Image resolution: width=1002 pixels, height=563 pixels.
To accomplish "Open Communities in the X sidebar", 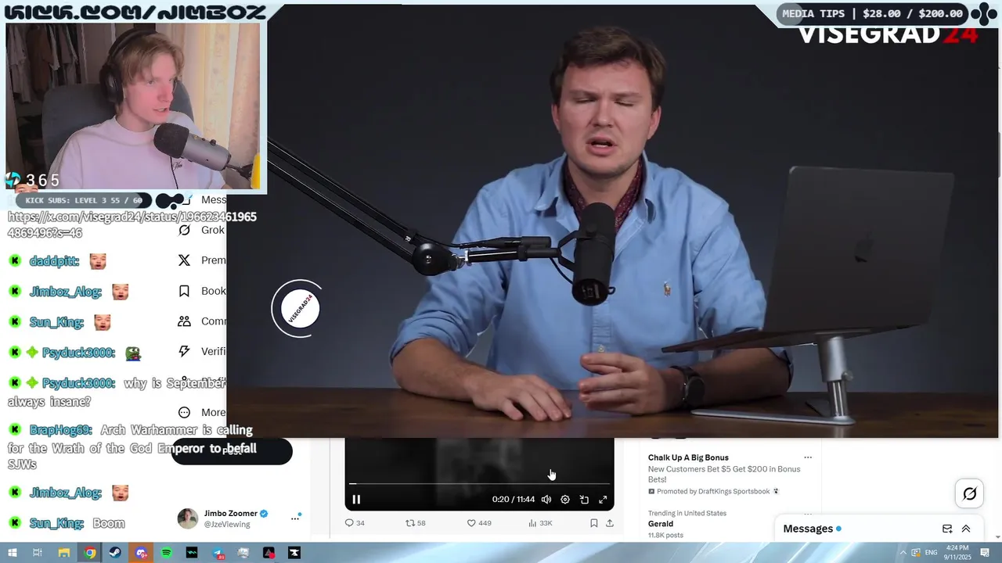I will tap(202, 321).
